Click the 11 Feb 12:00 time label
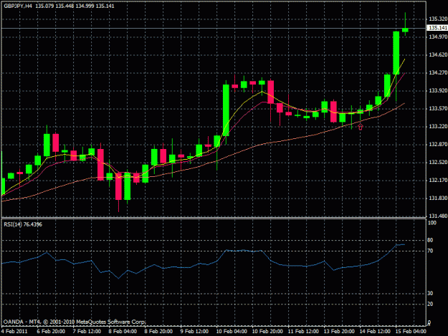Viewport: 448px width, 336px height. pyautogui.click(x=303, y=332)
